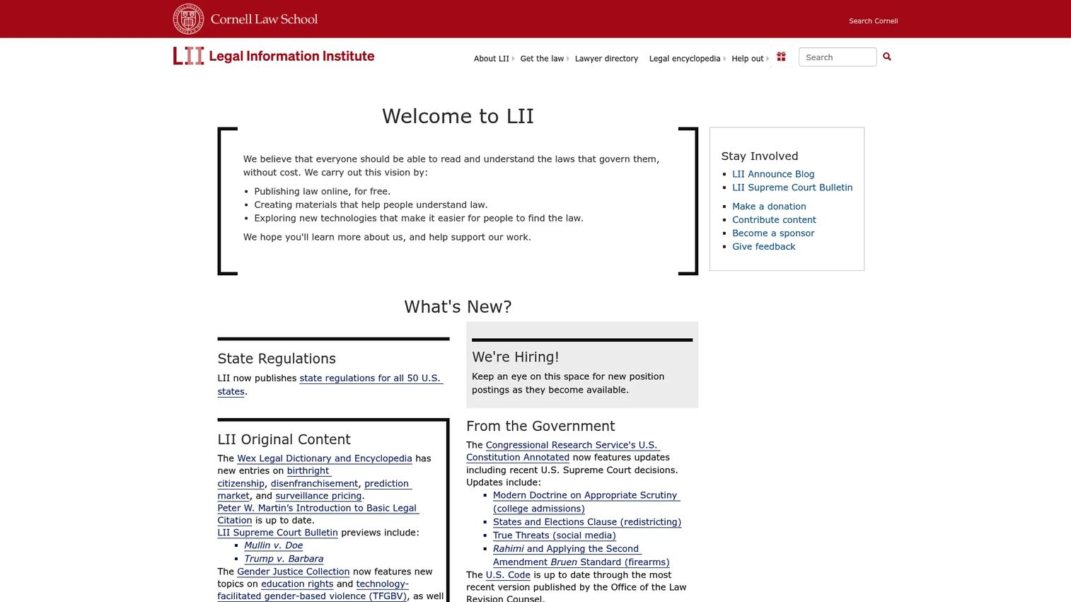
Task: Open Congressional Research Service Constitution Annotated link
Action: tap(572, 445)
